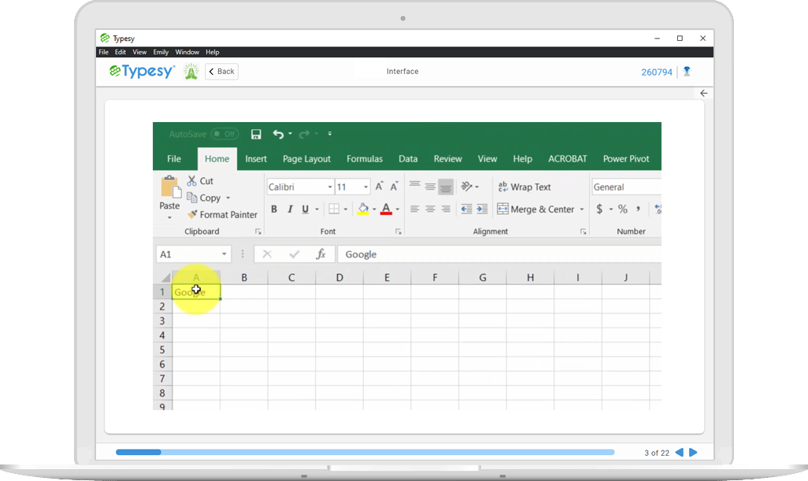
Task: Click the Increase Font Size icon
Action: click(380, 187)
